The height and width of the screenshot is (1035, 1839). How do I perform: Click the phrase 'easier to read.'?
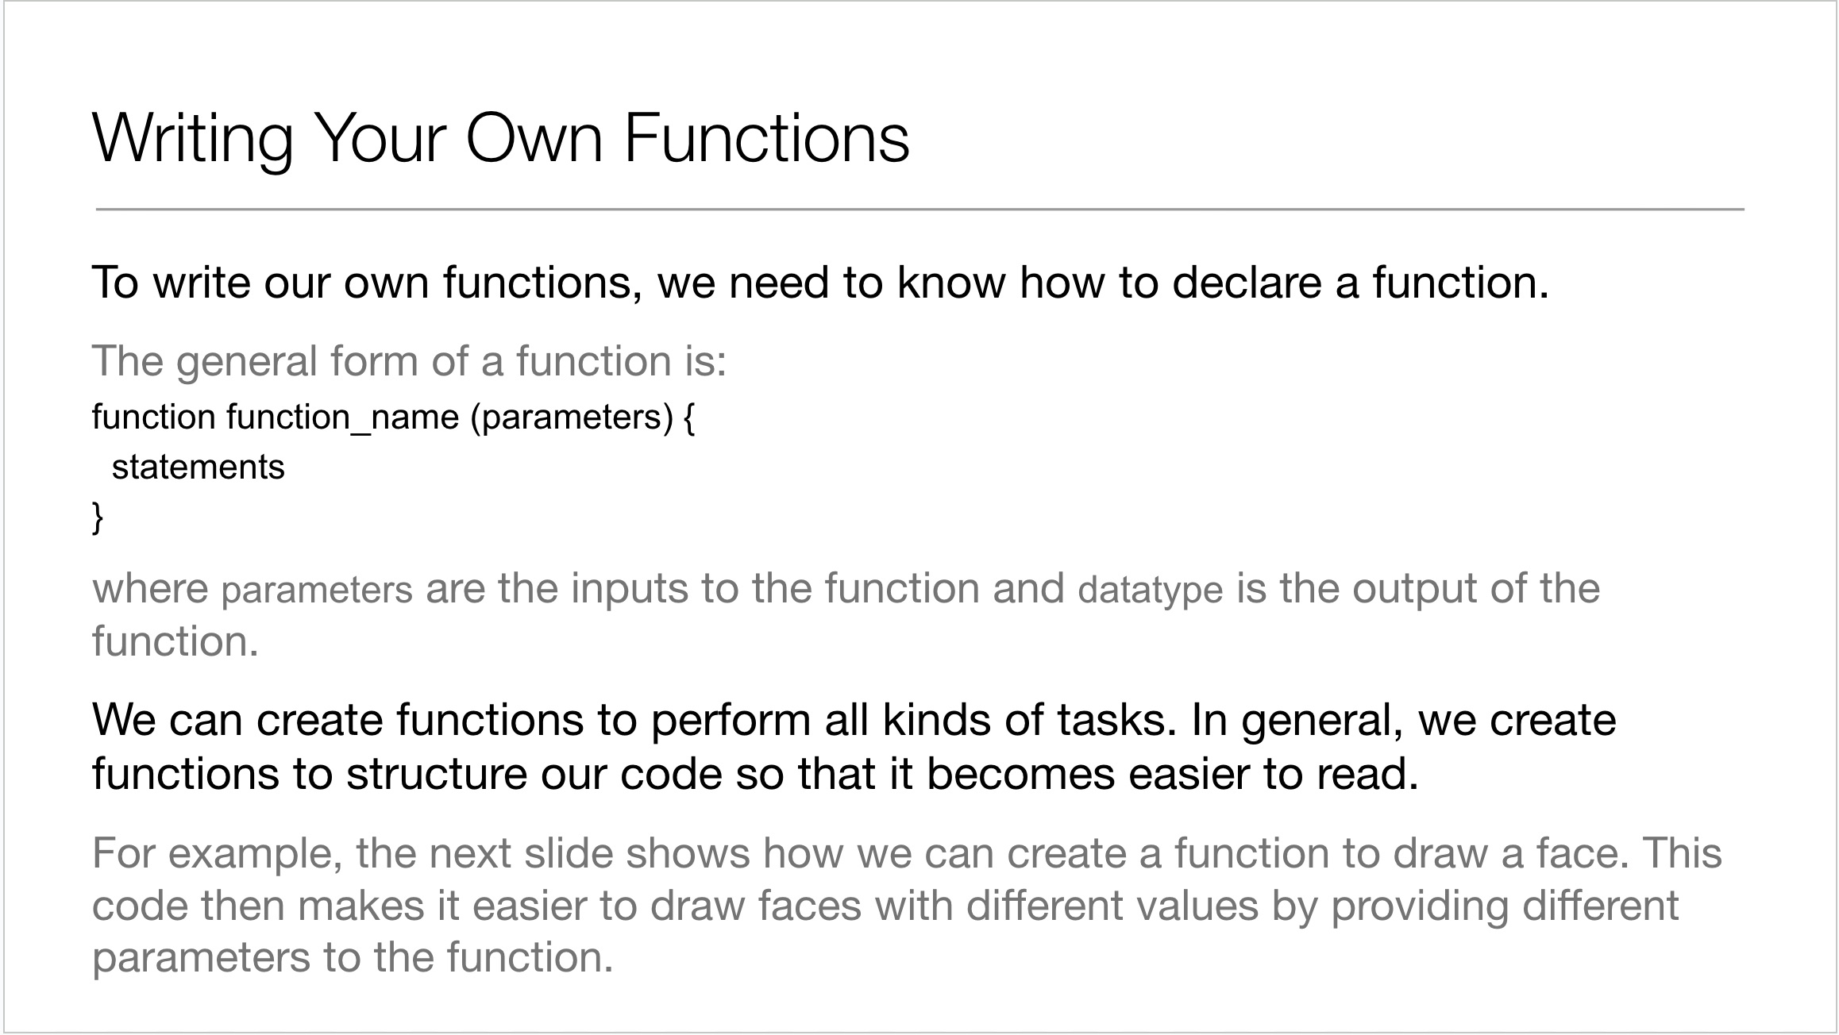[x=1274, y=774]
